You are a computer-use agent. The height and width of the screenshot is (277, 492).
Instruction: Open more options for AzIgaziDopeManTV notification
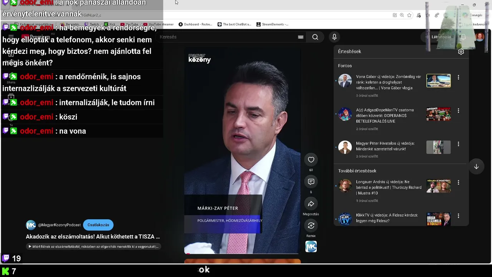coord(458,111)
